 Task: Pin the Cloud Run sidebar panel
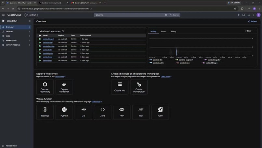point(30,21)
